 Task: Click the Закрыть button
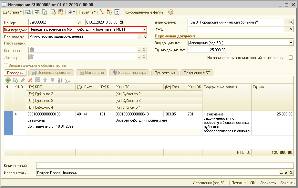[287, 183]
